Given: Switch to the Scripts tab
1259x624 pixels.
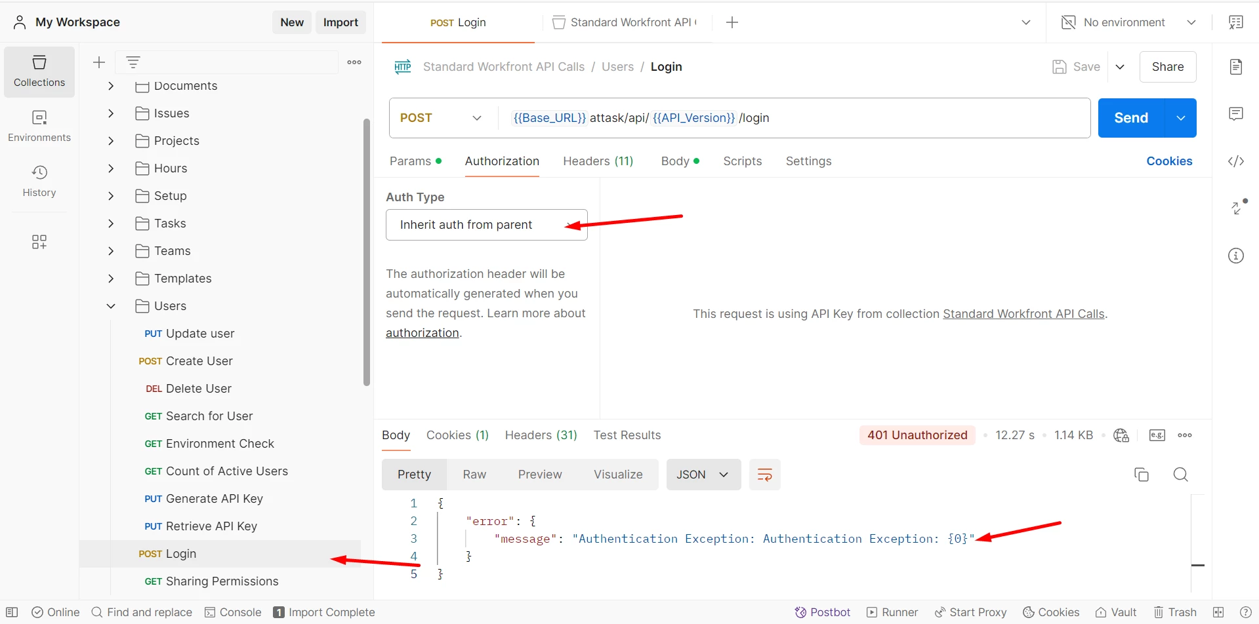Looking at the screenshot, I should click(x=743, y=161).
